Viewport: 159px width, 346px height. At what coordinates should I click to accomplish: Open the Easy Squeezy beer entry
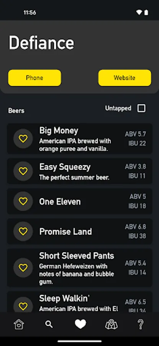(x=80, y=171)
